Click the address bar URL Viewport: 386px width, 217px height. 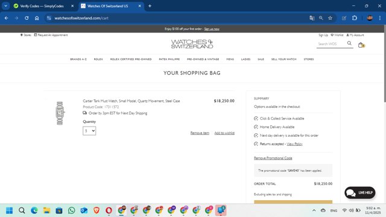(x=81, y=18)
